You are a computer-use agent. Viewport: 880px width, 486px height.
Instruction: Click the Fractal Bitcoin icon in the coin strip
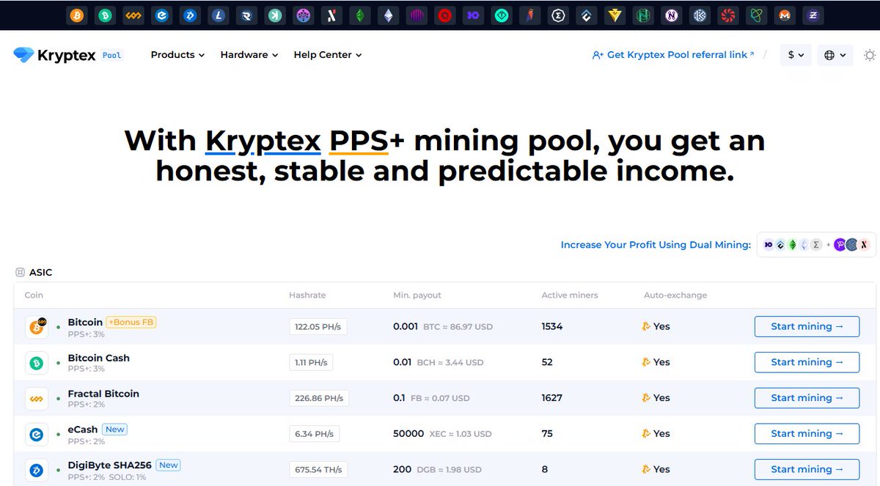[133, 15]
